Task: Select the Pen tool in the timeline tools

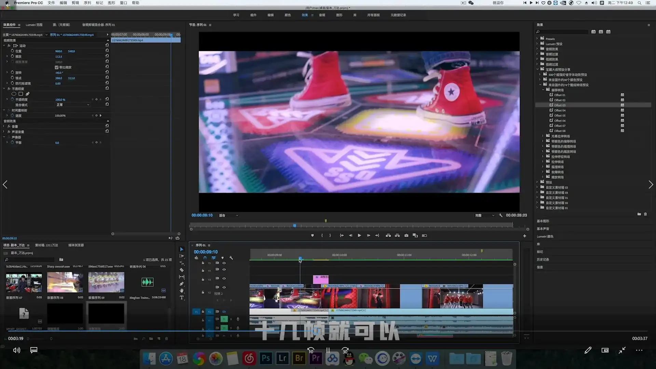Action: tap(181, 284)
